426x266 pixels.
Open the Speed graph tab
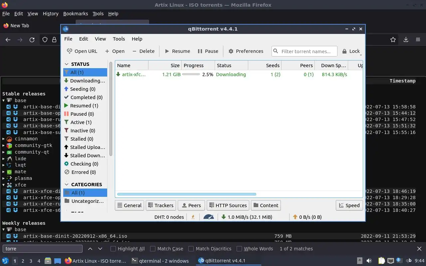[349, 205]
